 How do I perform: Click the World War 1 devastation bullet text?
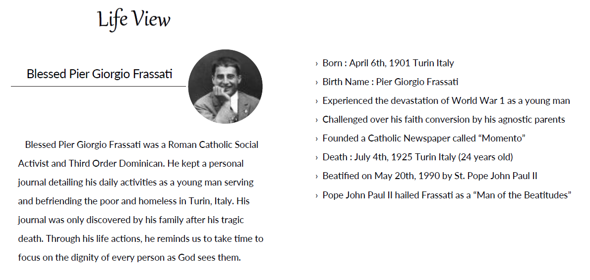coord(446,101)
